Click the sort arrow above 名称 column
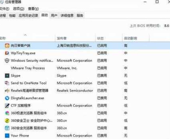 25,35
